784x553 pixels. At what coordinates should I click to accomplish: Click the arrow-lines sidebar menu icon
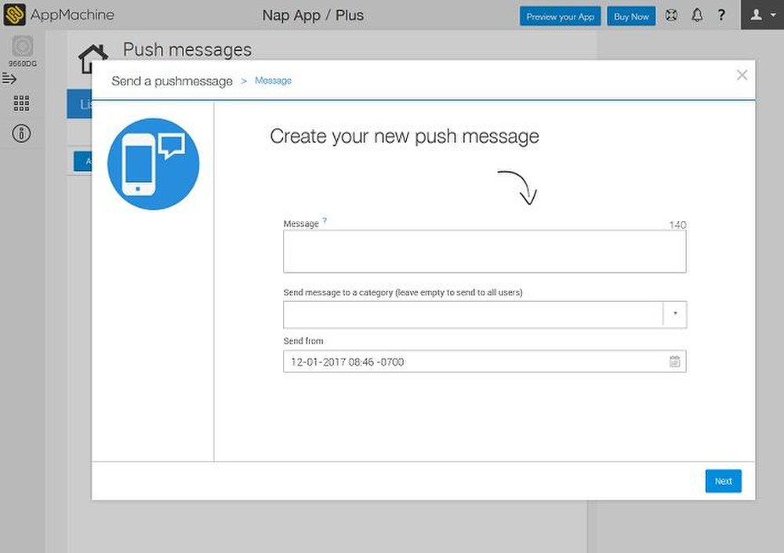coord(9,78)
